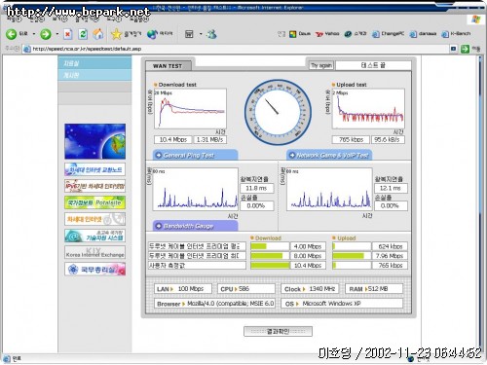
Task: Click the Messenger icon in the toolbar
Action: click(211, 34)
